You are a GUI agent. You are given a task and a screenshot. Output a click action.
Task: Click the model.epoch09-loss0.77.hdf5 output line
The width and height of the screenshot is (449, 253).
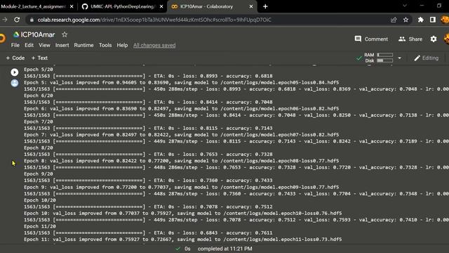[x=181, y=187]
